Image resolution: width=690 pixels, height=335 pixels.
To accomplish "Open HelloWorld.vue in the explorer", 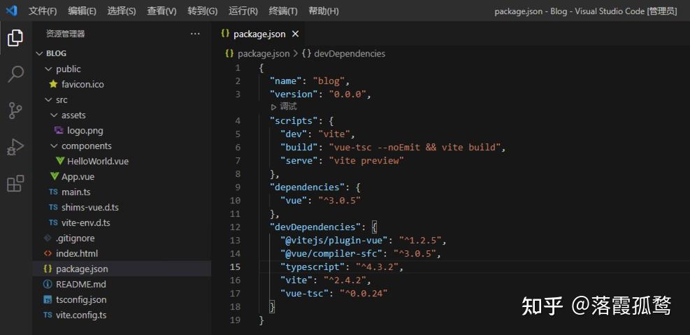I will 98,161.
